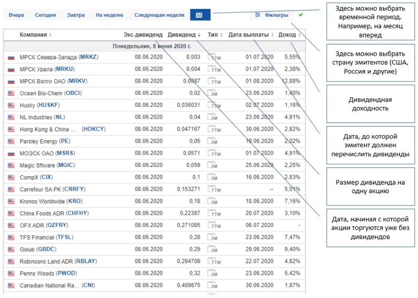The height and width of the screenshot is (298, 418).
Task: Switch to the Завтра tab
Action: [76, 15]
